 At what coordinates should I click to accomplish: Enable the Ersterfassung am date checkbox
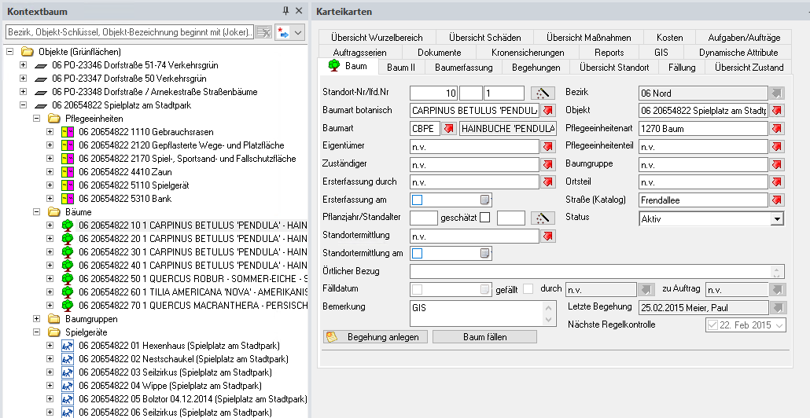click(418, 200)
